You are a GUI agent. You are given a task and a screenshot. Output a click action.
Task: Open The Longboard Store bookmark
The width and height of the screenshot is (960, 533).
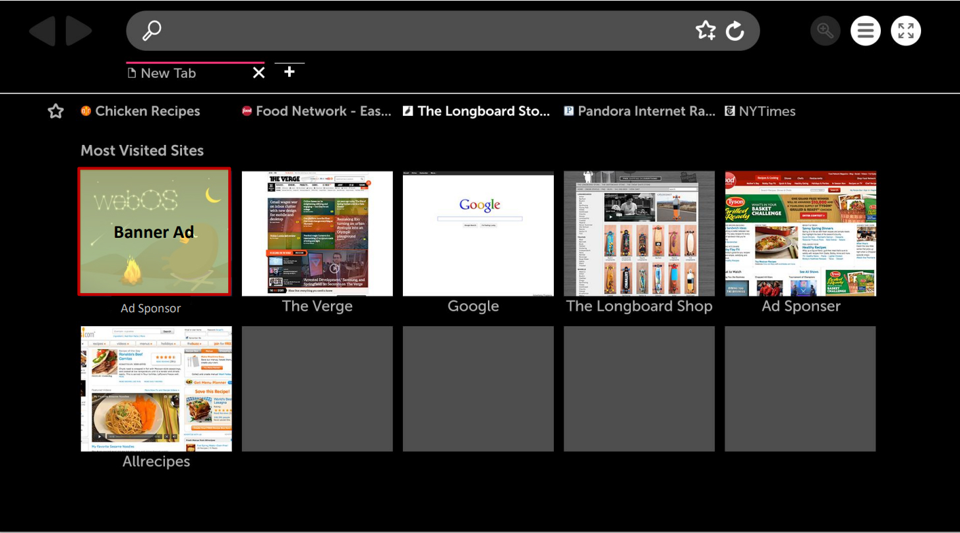(476, 111)
